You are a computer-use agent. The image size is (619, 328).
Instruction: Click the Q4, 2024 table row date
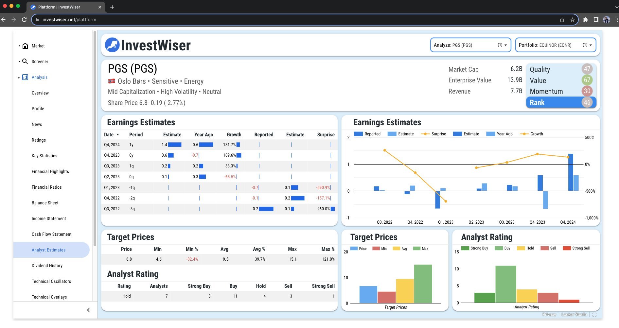[112, 145]
